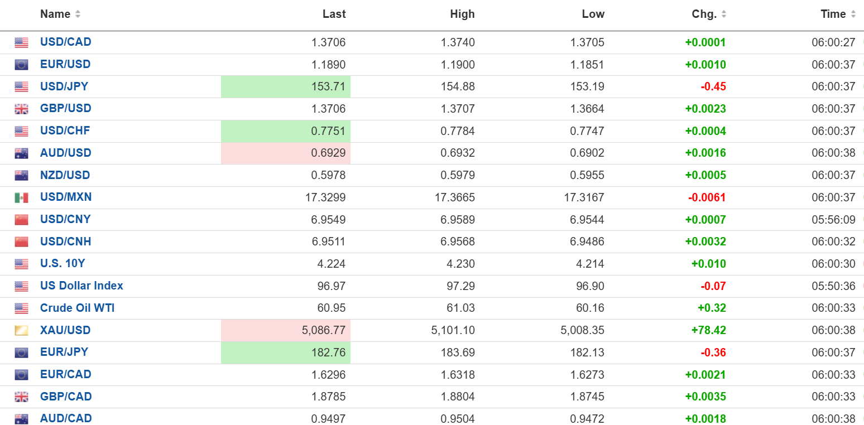
Task: Click the Australian flag icon beside AUD/USD
Action: tap(21, 153)
